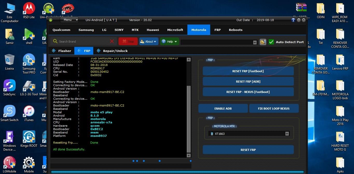Click the log scrollbar down arrow
Screen dimensions: 354x174
(189, 155)
